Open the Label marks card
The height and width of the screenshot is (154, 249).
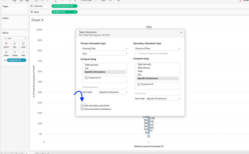(x=23, y=45)
